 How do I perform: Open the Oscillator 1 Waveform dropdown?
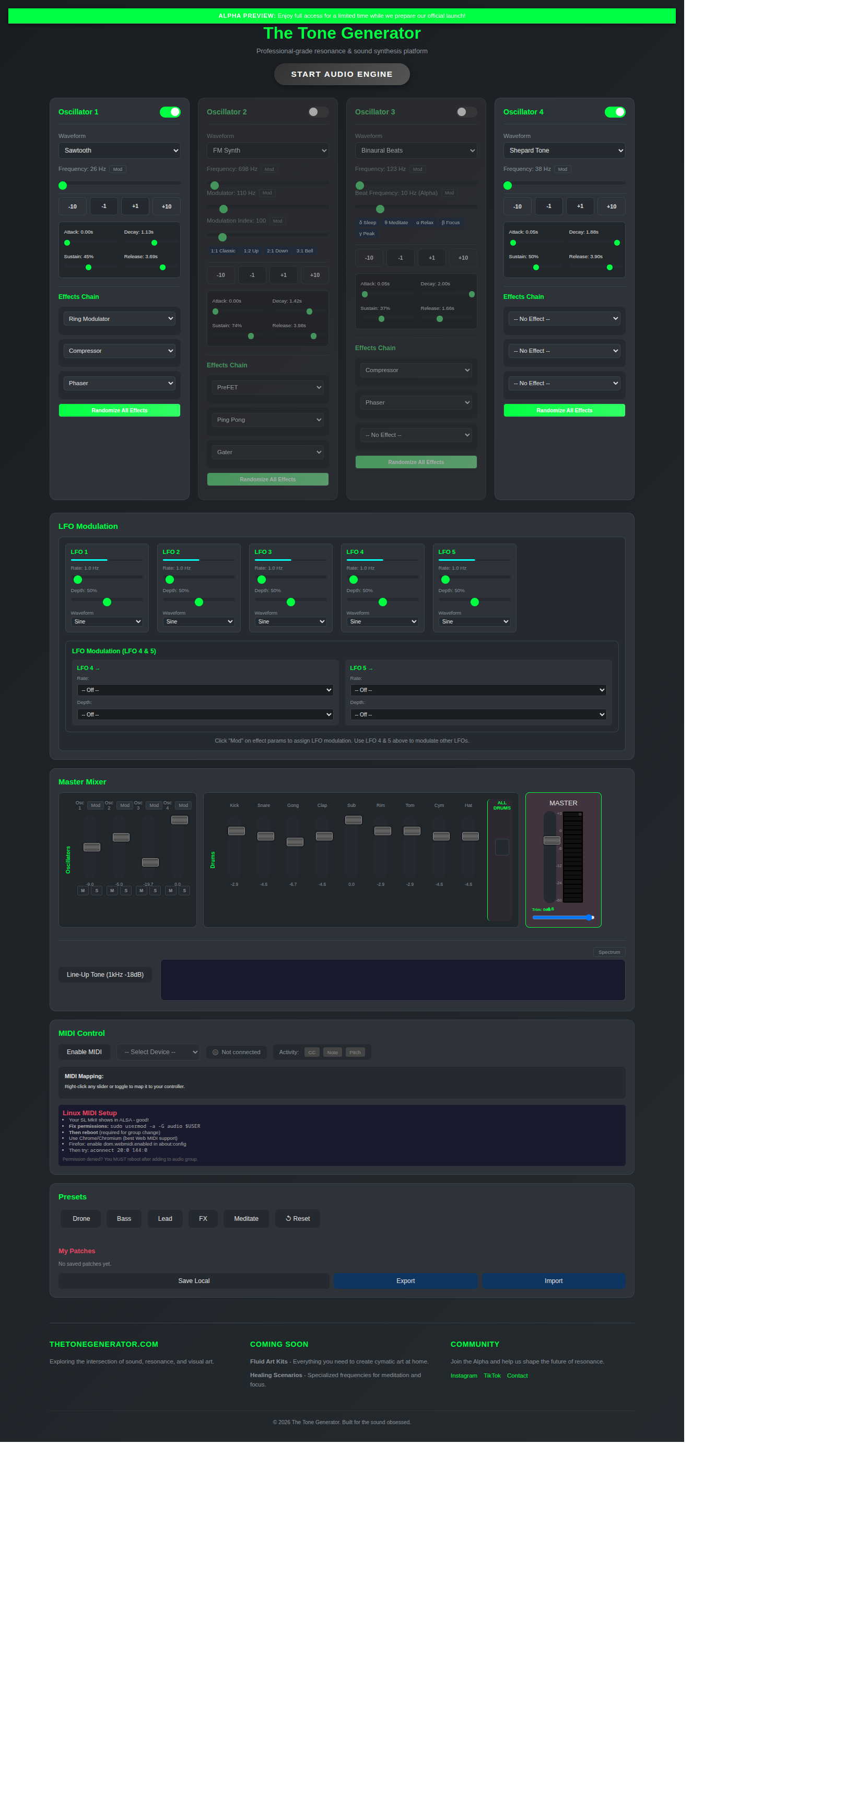tap(119, 151)
